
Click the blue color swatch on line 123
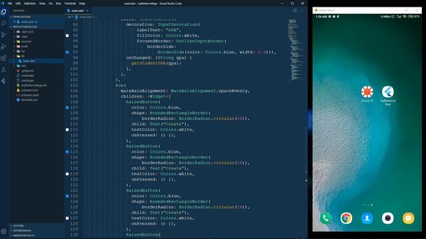point(67,196)
